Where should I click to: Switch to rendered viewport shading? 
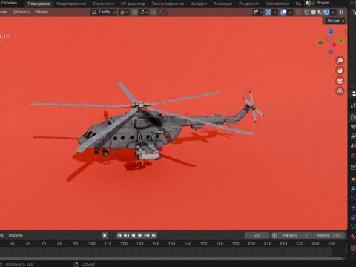326,12
